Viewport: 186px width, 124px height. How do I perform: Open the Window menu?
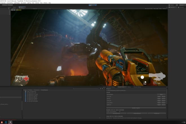(45, 3)
